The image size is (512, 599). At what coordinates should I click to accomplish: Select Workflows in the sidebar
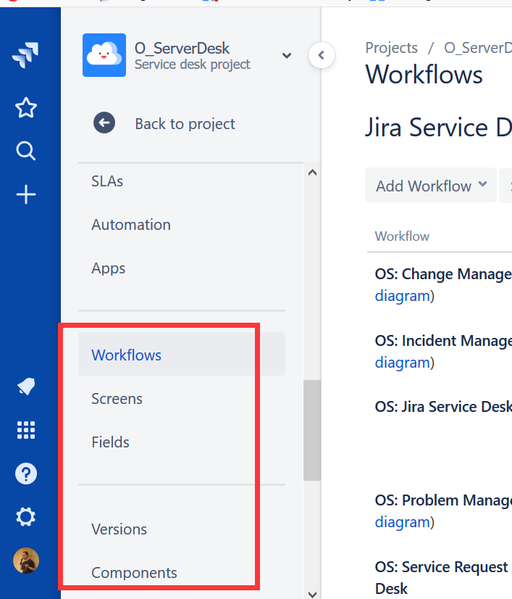pyautogui.click(x=182, y=354)
